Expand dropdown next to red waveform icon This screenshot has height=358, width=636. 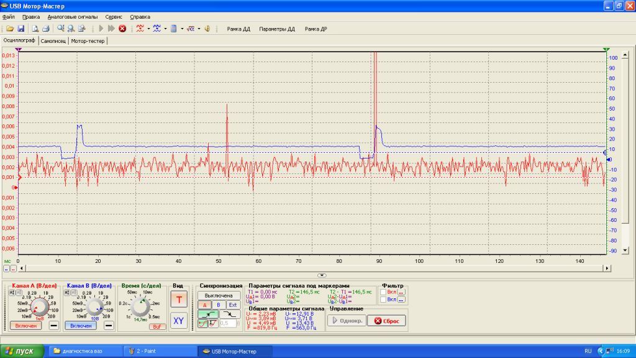tap(148, 29)
